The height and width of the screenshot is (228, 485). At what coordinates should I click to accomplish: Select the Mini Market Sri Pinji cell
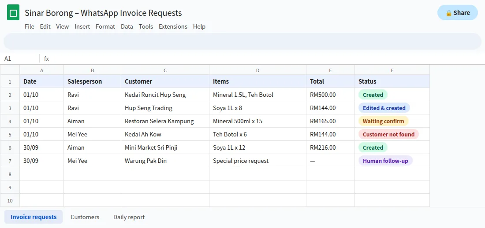coord(165,147)
